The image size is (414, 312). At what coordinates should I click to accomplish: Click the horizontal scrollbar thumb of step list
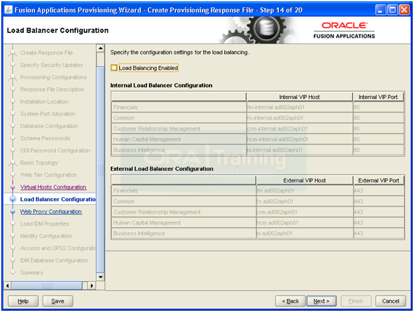click(47, 286)
